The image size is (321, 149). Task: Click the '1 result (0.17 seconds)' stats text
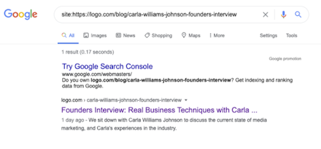88,52
